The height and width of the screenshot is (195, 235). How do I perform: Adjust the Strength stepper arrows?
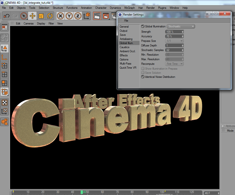tap(183, 32)
